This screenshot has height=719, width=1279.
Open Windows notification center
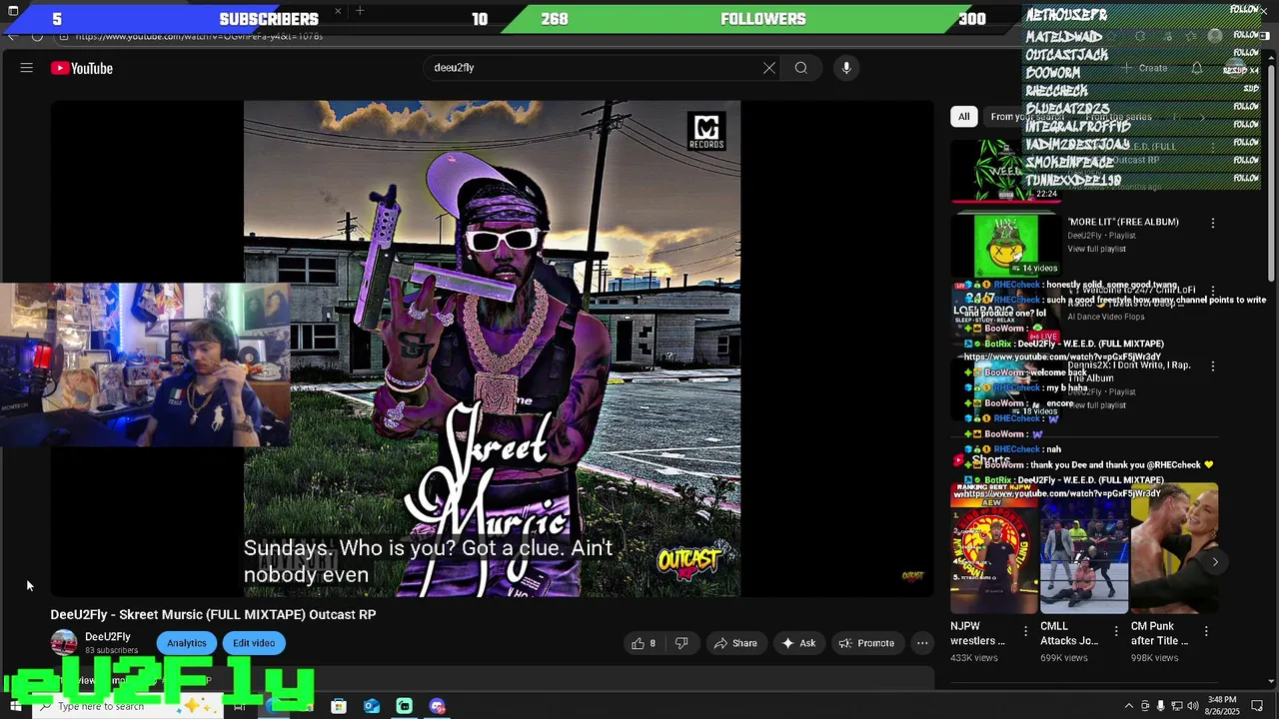1258,706
